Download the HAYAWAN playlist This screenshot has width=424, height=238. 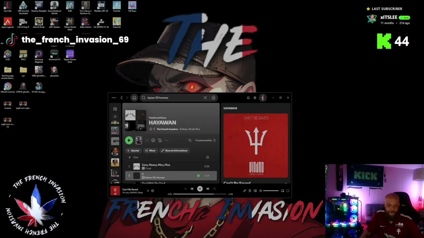pyautogui.click(x=153, y=140)
